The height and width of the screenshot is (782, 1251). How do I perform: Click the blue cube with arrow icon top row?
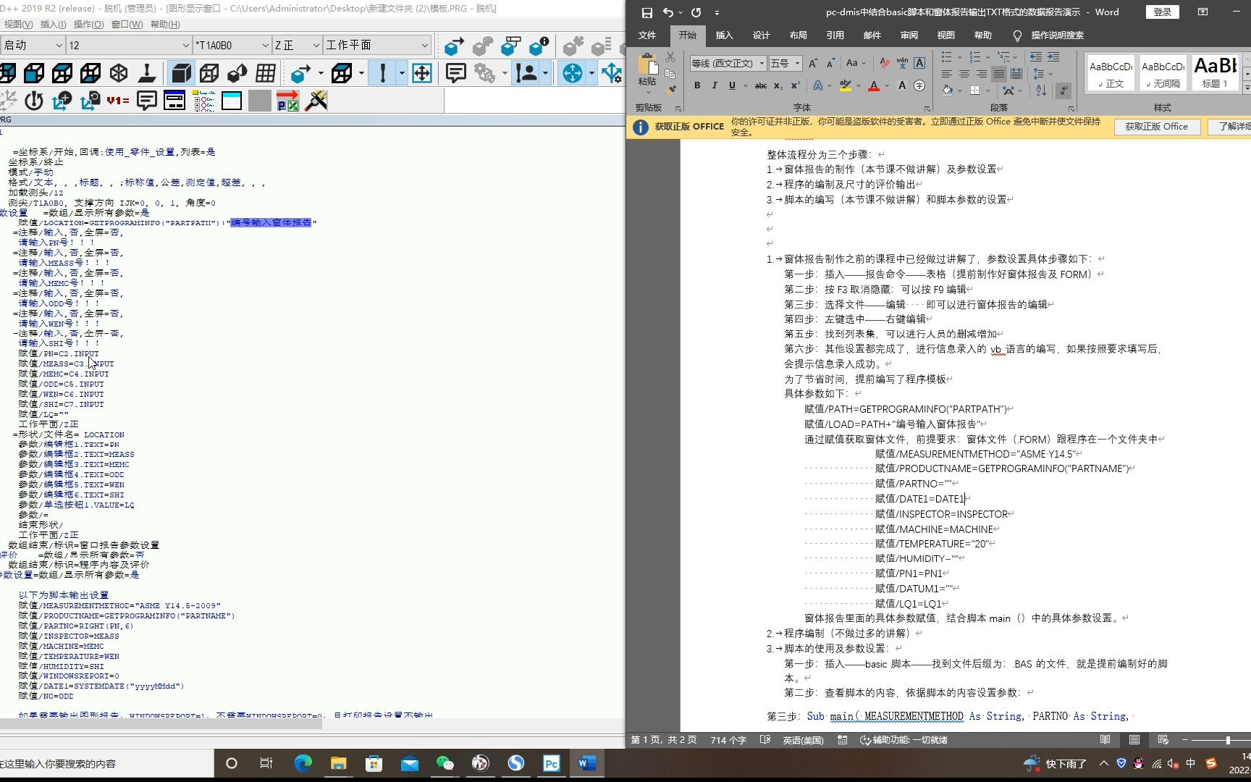454,46
